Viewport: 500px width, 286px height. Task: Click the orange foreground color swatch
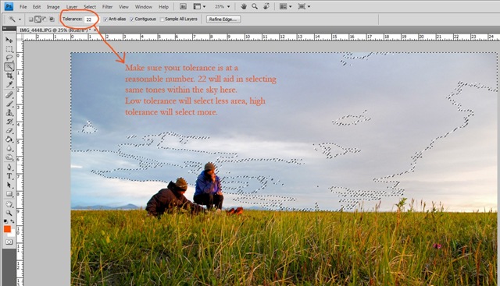tap(7, 229)
